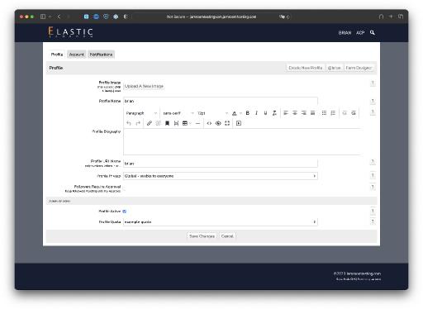Open the Form Designer
423x309 pixels.
(x=359, y=68)
